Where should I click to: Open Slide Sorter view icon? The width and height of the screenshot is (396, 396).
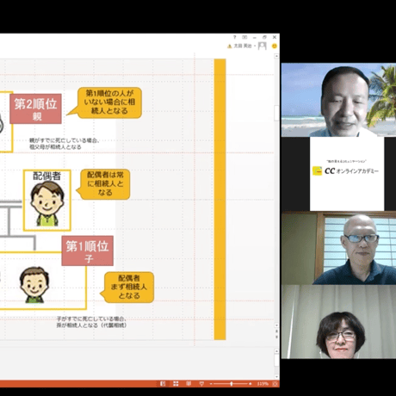click(176, 384)
